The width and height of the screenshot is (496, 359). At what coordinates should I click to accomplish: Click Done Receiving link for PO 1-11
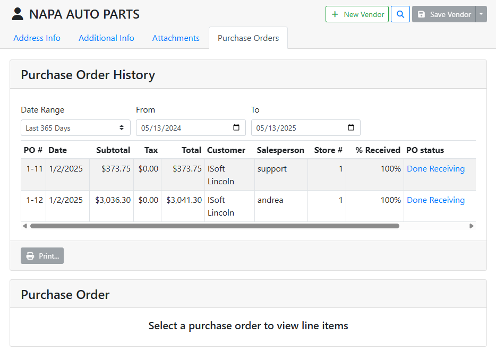click(435, 169)
